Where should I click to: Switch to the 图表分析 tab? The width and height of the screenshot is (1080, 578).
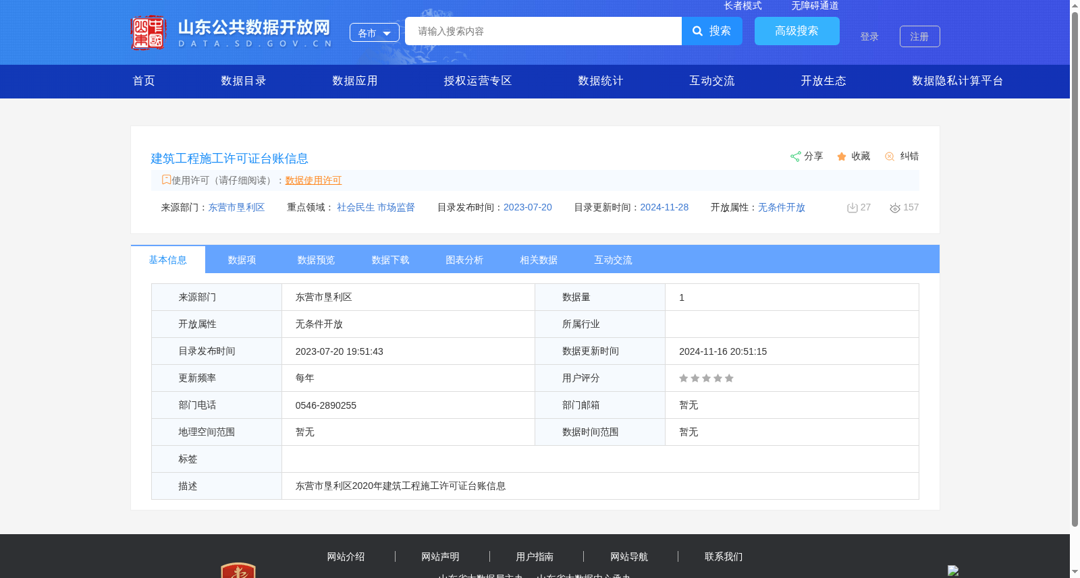[x=465, y=260]
